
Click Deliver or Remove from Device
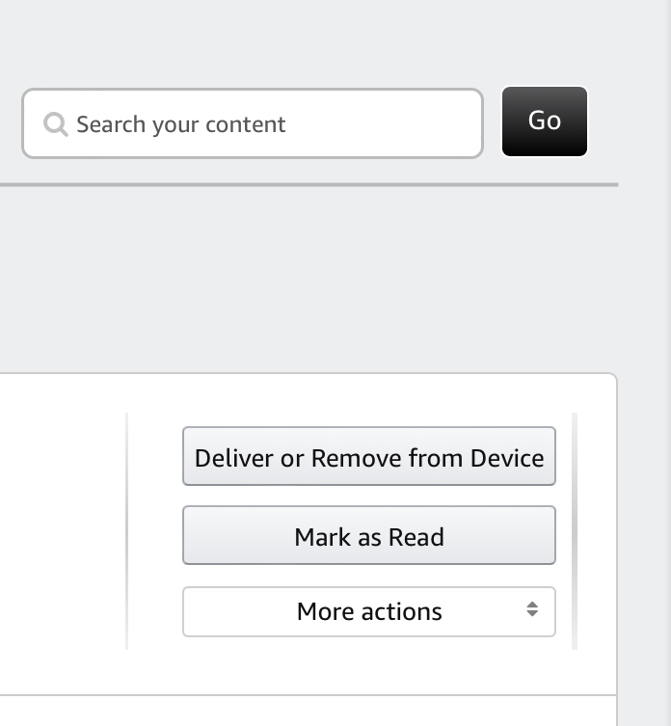click(x=369, y=457)
